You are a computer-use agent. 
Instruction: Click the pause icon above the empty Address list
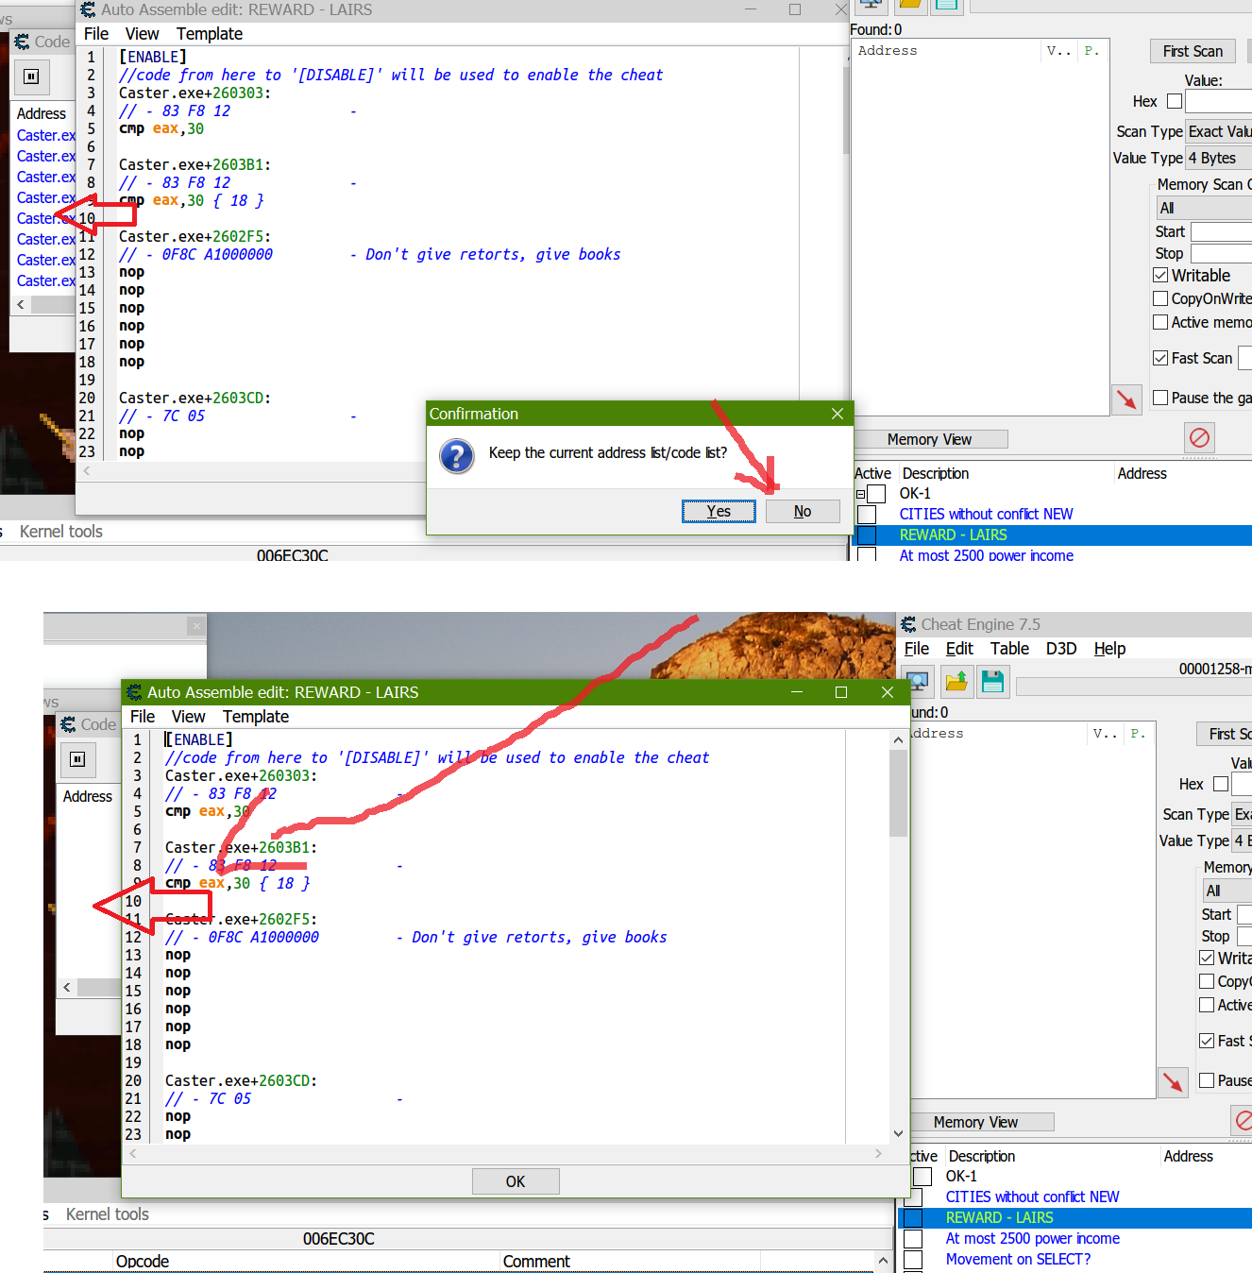click(77, 759)
